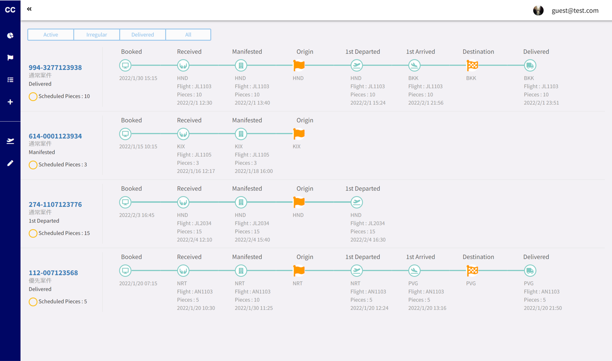This screenshot has height=361, width=612.
Task: Click the Destination checkered flag for 112-007123568
Action: coord(472,271)
